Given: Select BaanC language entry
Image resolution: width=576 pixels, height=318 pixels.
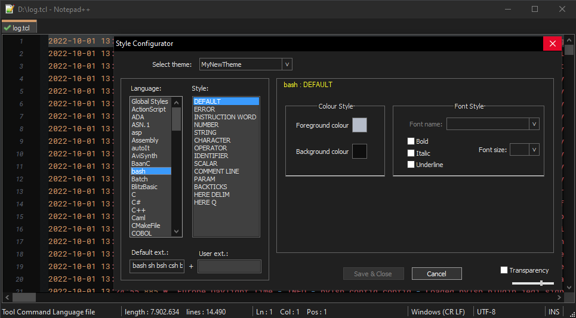Looking at the screenshot, I should pyautogui.click(x=150, y=163).
